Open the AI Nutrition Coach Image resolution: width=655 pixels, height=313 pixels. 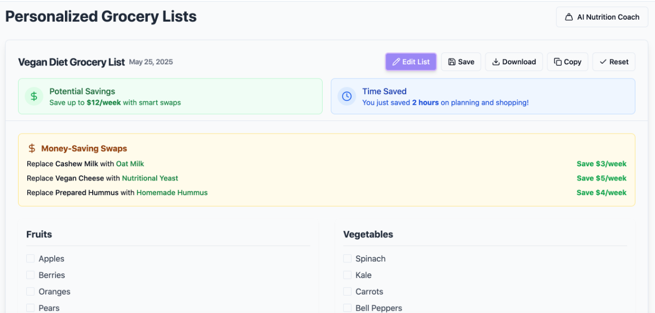tap(602, 17)
